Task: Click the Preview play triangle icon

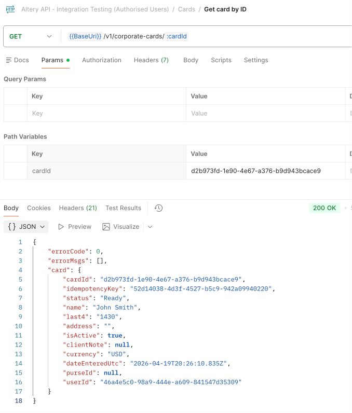Action: (x=61, y=227)
